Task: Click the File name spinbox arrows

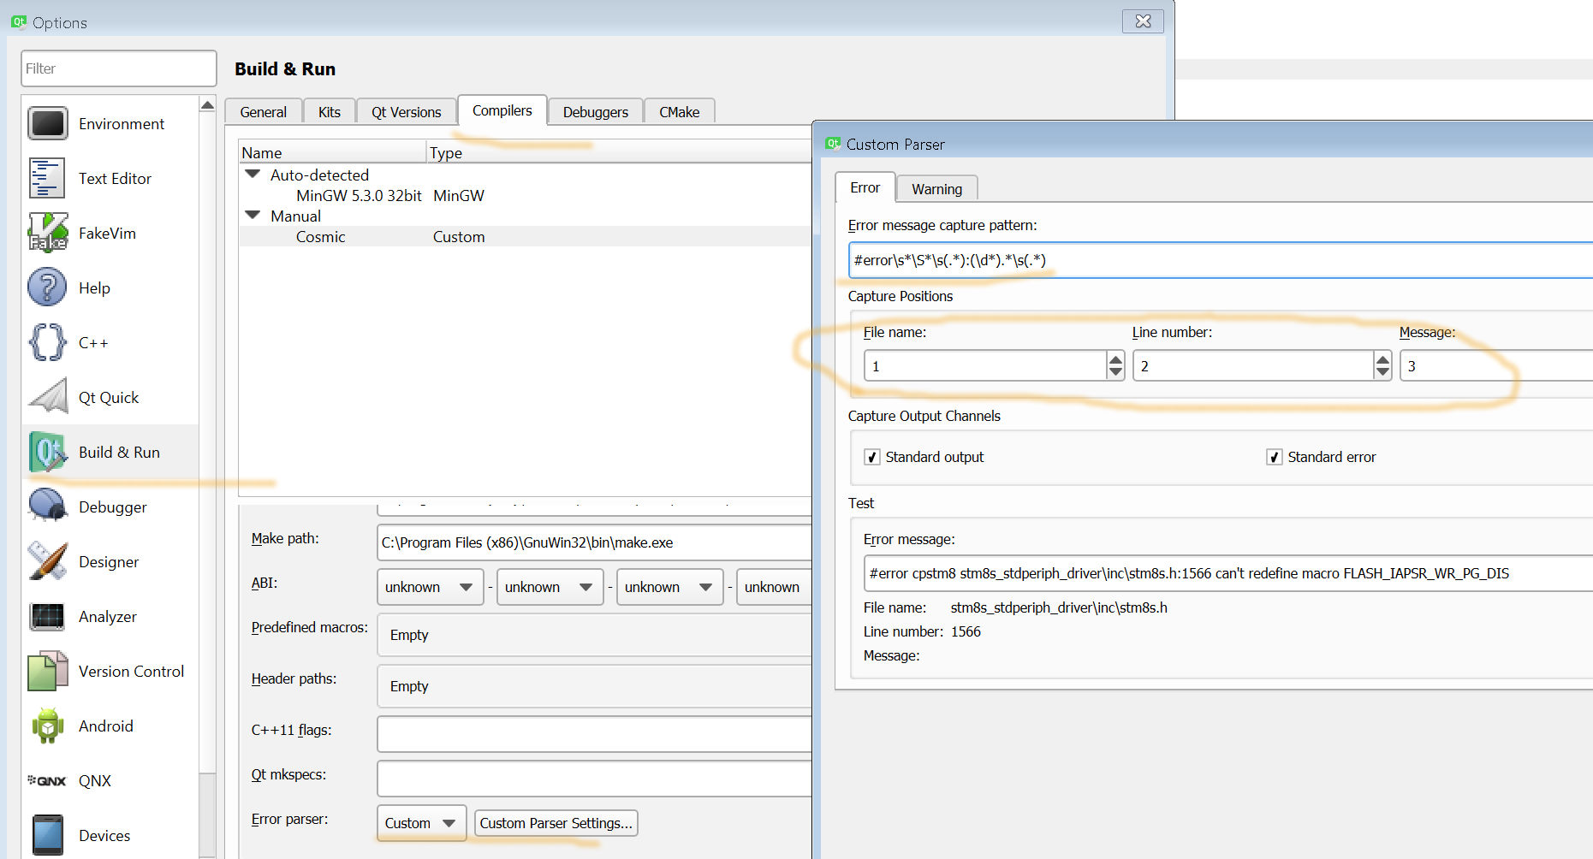Action: 1115,366
